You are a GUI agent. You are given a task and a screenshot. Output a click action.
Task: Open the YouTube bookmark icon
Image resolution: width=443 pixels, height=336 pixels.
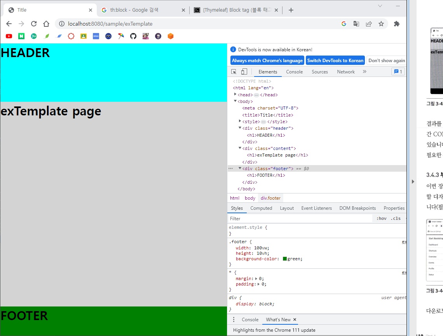(x=9, y=36)
